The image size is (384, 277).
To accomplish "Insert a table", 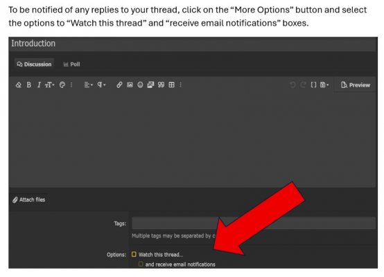I will point(172,85).
